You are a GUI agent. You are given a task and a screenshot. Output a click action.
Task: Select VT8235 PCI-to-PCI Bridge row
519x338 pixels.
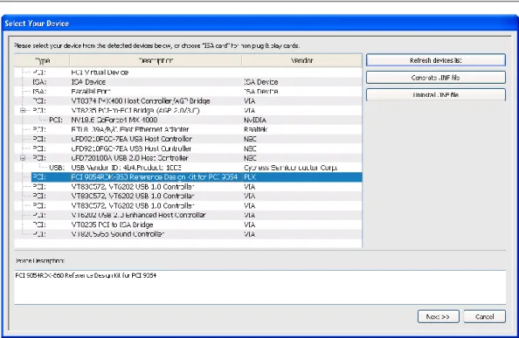(x=188, y=110)
